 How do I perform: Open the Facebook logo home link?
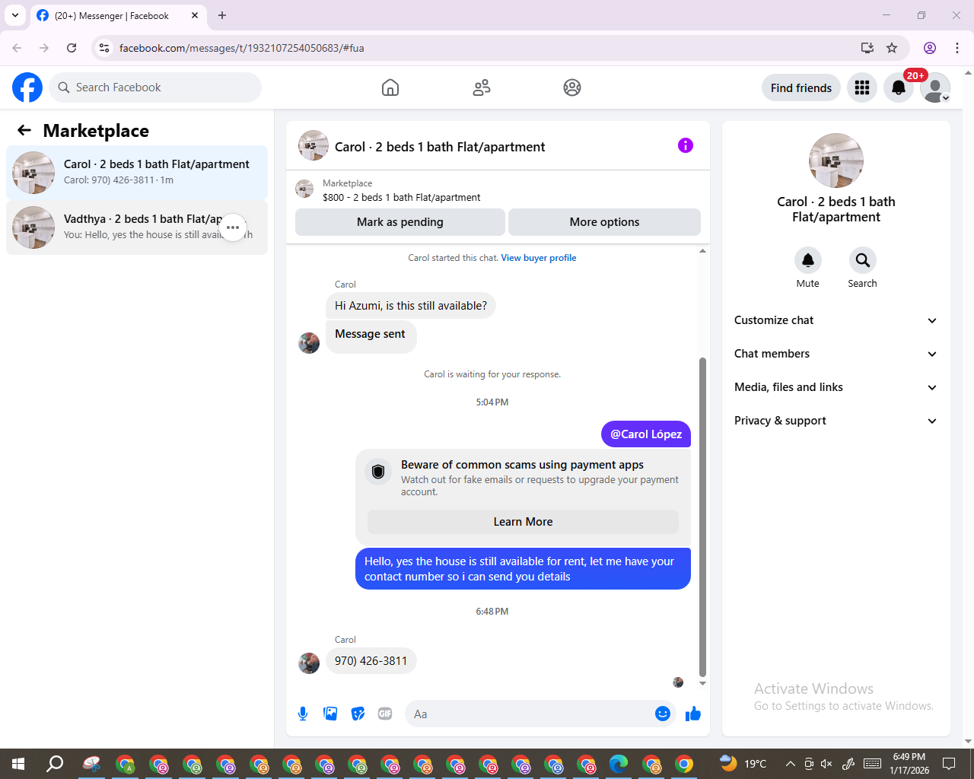(x=27, y=87)
